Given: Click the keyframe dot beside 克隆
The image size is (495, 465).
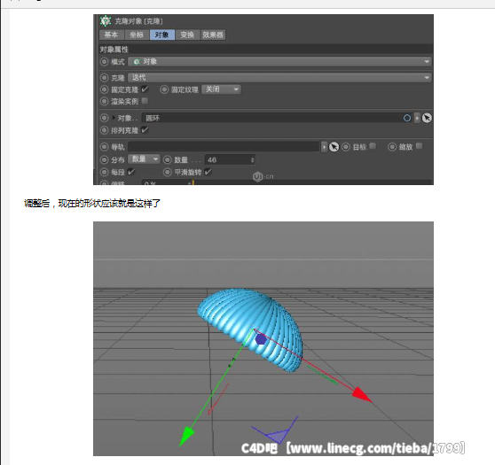Looking at the screenshot, I should (x=104, y=78).
